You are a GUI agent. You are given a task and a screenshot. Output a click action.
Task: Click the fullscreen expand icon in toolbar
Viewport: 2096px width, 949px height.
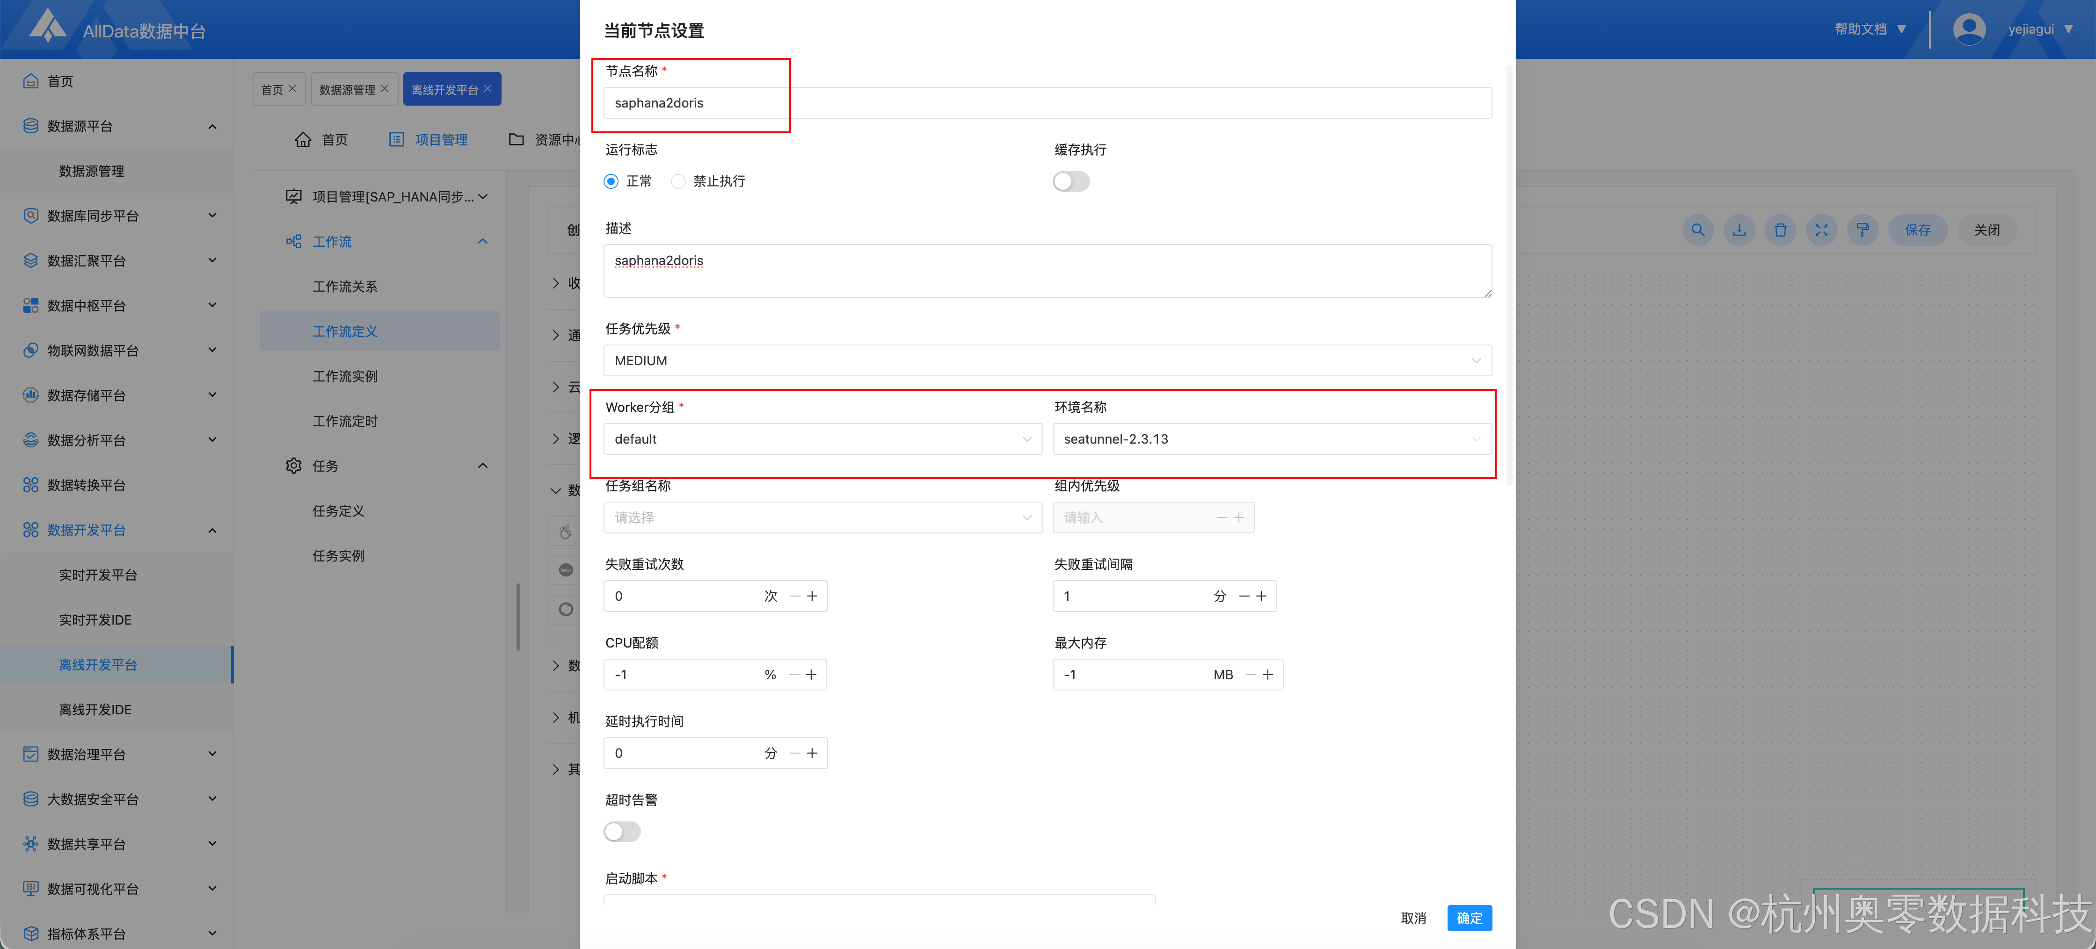coord(1822,230)
